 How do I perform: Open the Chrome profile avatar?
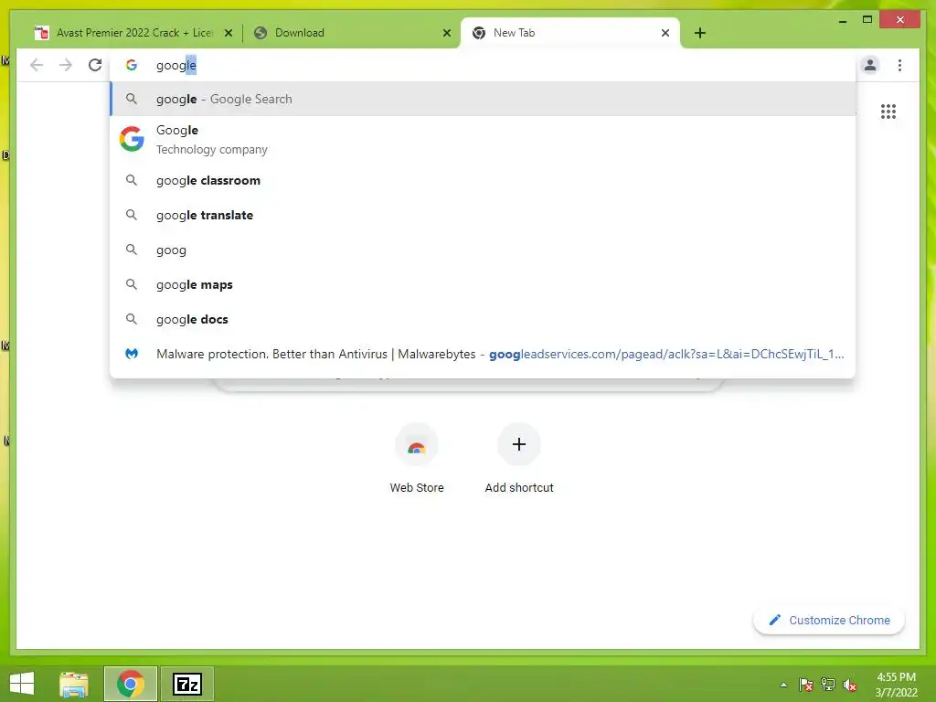point(870,65)
